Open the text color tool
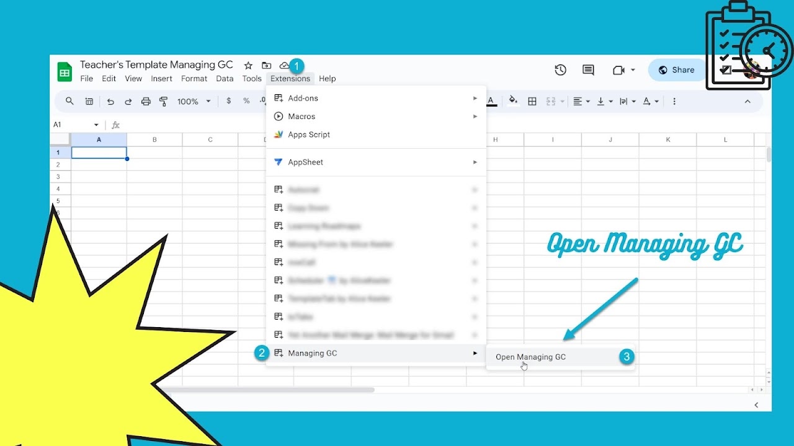The height and width of the screenshot is (446, 794). tap(491, 101)
